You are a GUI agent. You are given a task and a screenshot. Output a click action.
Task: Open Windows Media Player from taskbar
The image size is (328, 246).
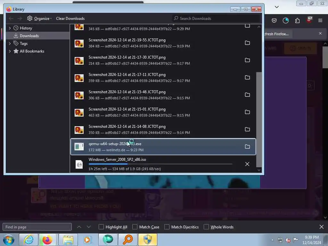(87, 240)
